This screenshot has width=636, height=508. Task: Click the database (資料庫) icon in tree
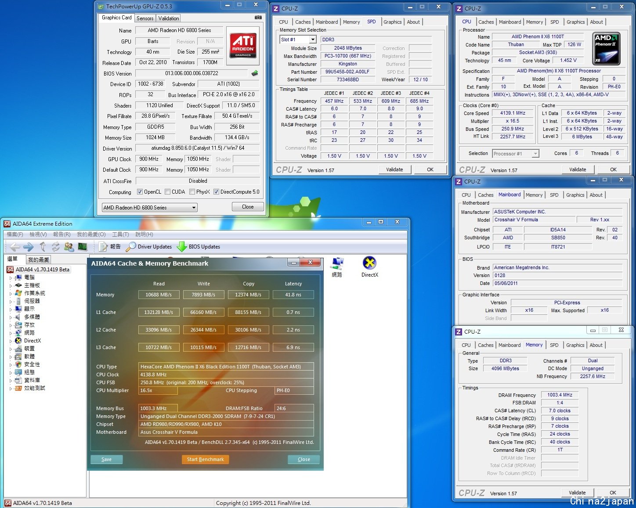[18, 380]
